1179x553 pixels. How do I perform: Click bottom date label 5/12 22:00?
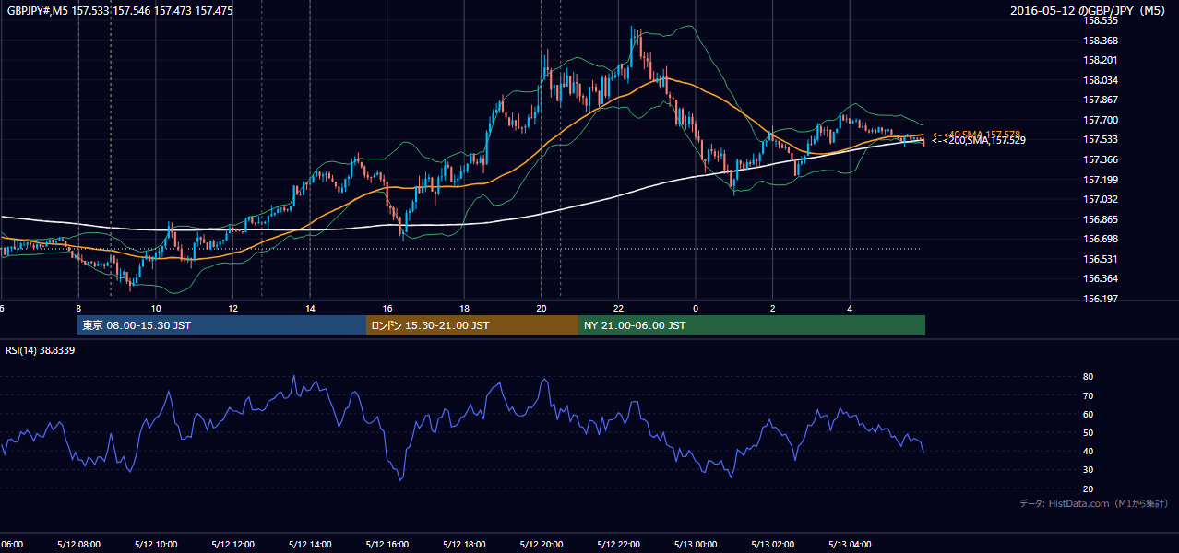(x=619, y=545)
